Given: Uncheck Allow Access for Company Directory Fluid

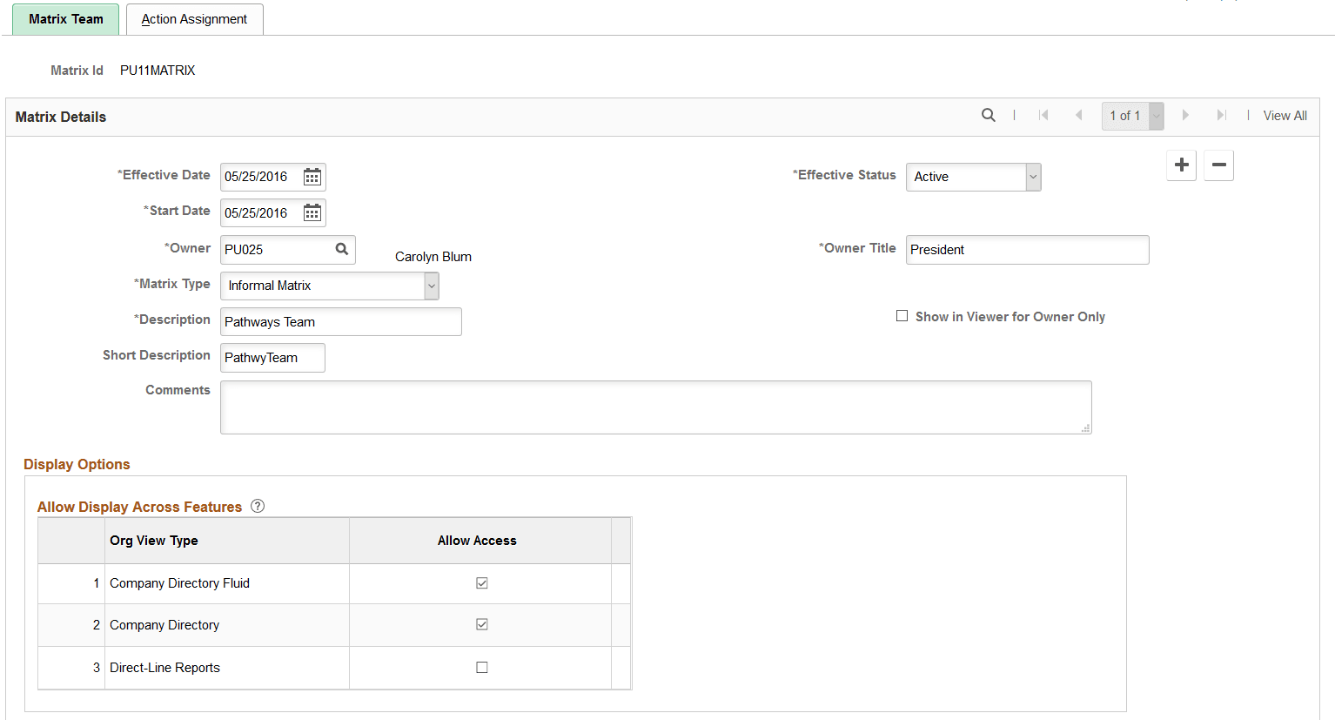Looking at the screenshot, I should 481,582.
